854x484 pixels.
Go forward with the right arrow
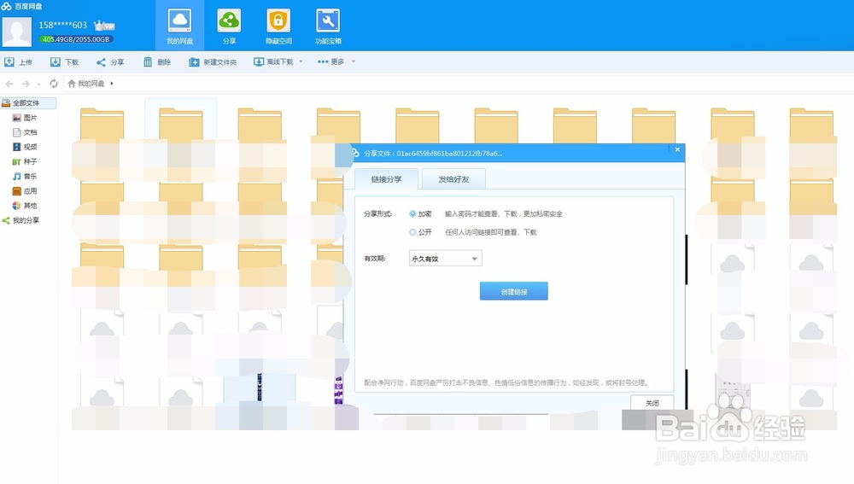pyautogui.click(x=26, y=84)
